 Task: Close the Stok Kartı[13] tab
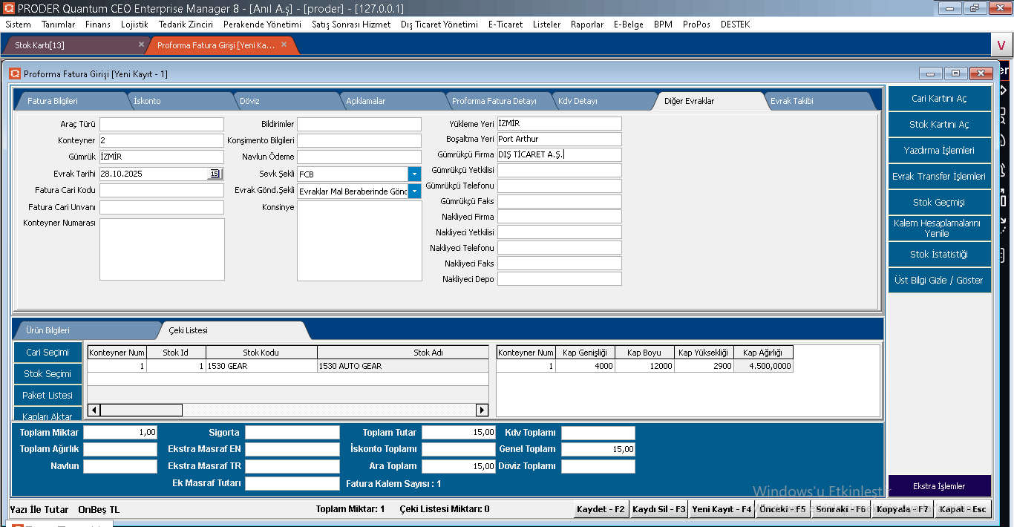click(141, 45)
